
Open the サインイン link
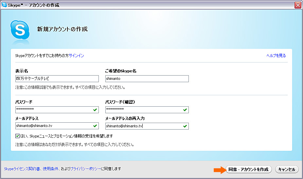77,56
